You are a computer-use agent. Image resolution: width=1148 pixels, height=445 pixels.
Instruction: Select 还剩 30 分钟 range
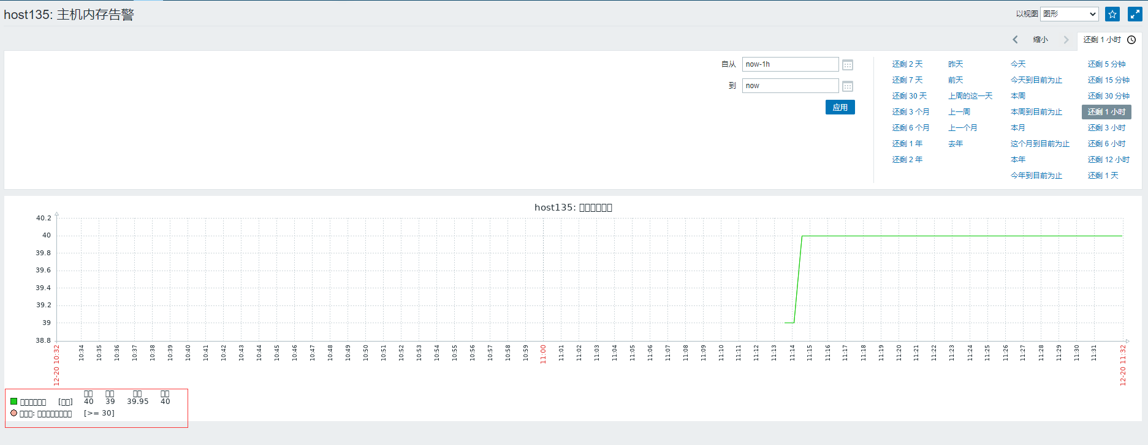point(1108,96)
